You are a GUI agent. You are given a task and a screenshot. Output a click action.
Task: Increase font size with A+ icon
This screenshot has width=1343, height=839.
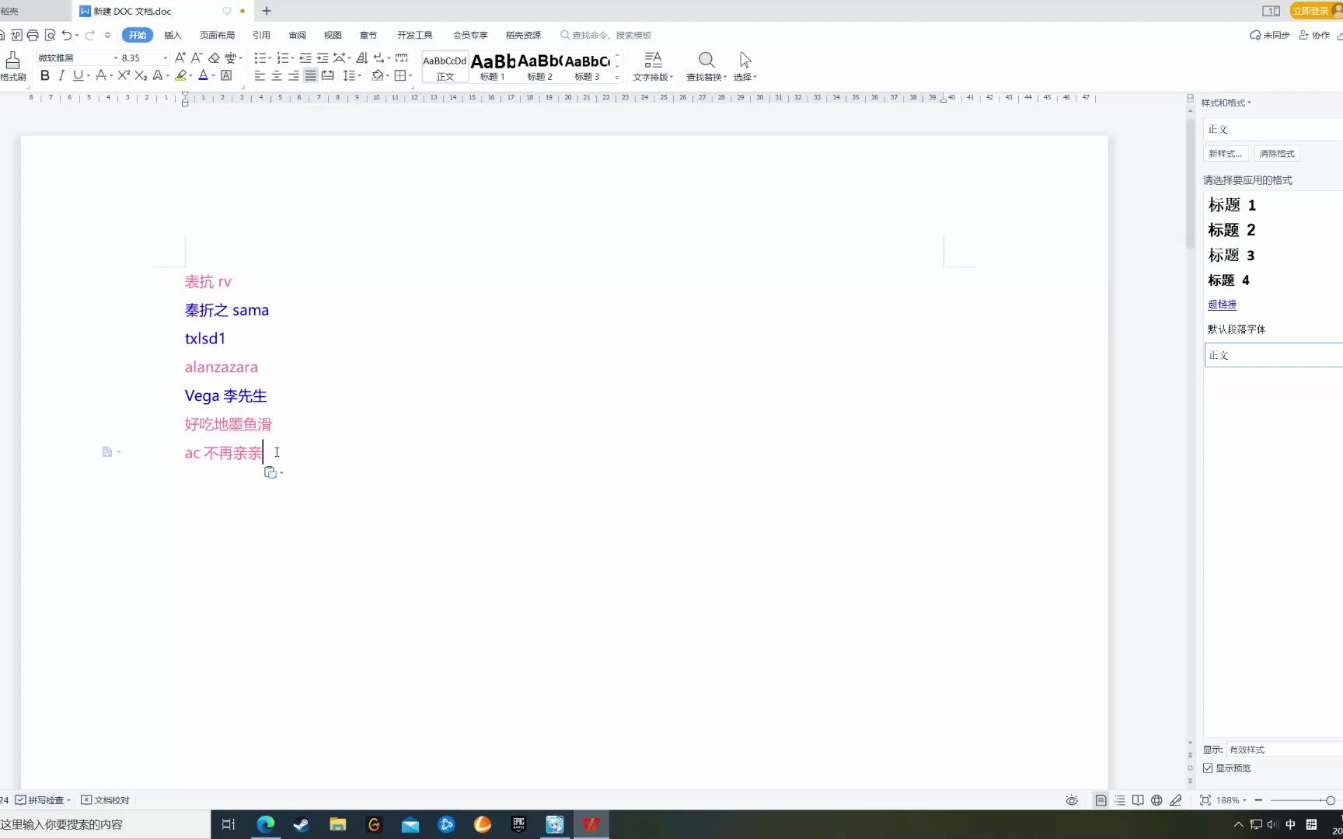point(180,57)
